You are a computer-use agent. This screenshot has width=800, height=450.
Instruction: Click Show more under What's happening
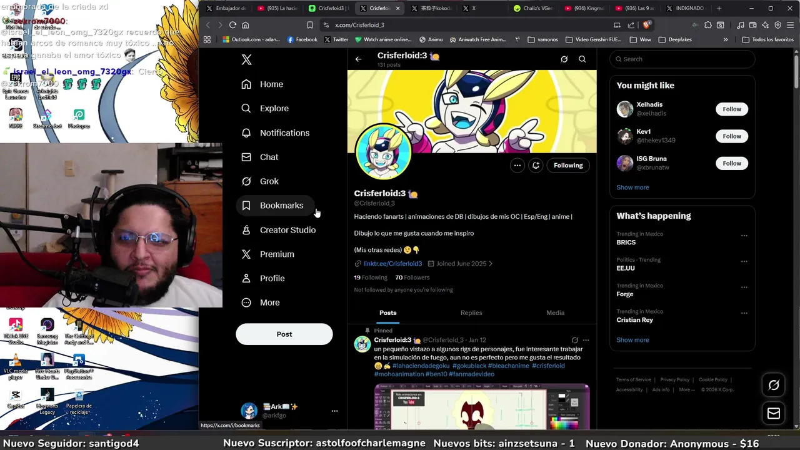click(632, 340)
